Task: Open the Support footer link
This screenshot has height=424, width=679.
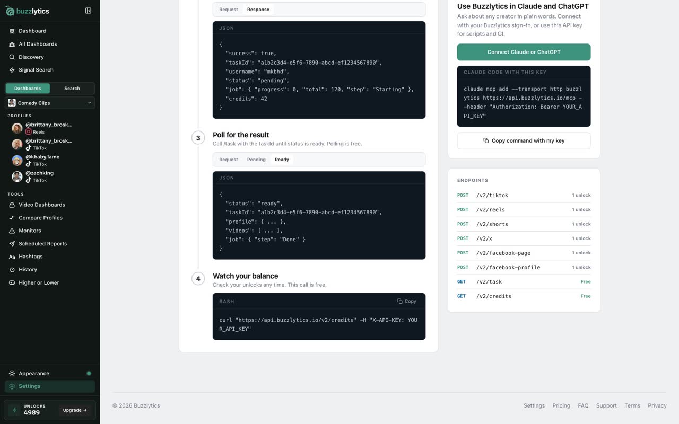Action: pos(606,406)
